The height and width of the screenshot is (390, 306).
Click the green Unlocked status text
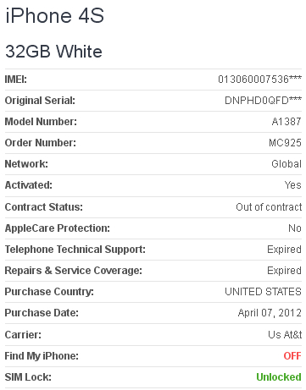click(x=279, y=377)
